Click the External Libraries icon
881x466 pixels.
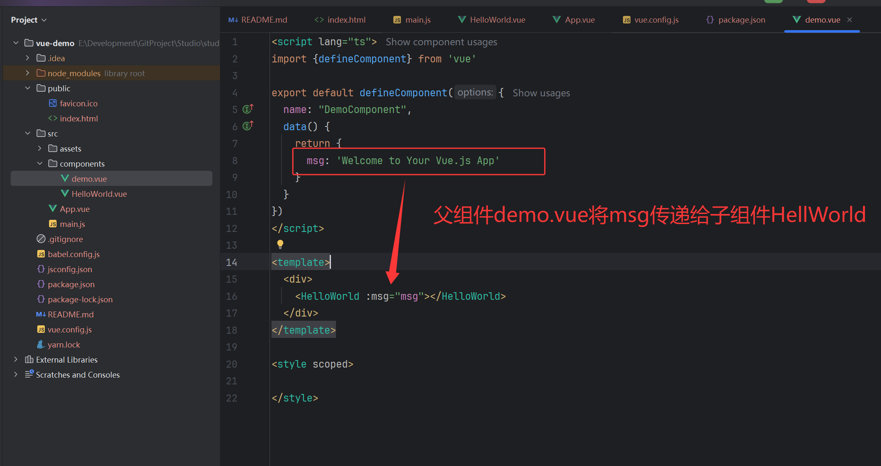coord(29,359)
